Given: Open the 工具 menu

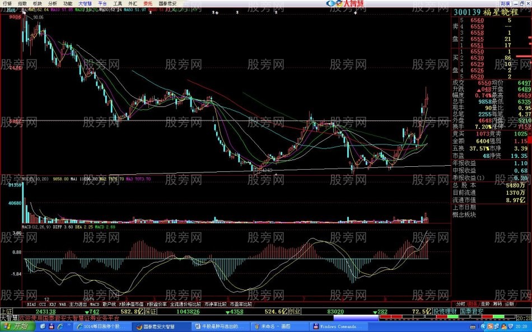Looking at the screenshot, I should [x=118, y=3].
